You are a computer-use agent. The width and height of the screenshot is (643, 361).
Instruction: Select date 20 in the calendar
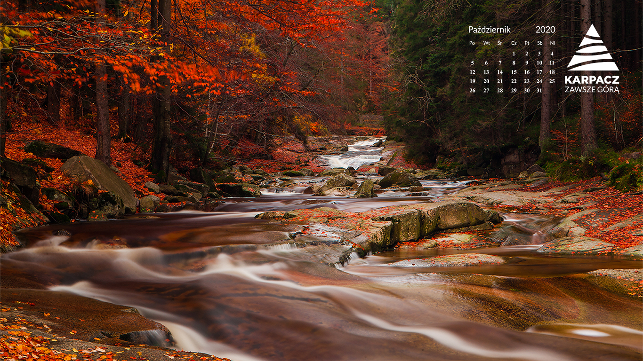486,81
